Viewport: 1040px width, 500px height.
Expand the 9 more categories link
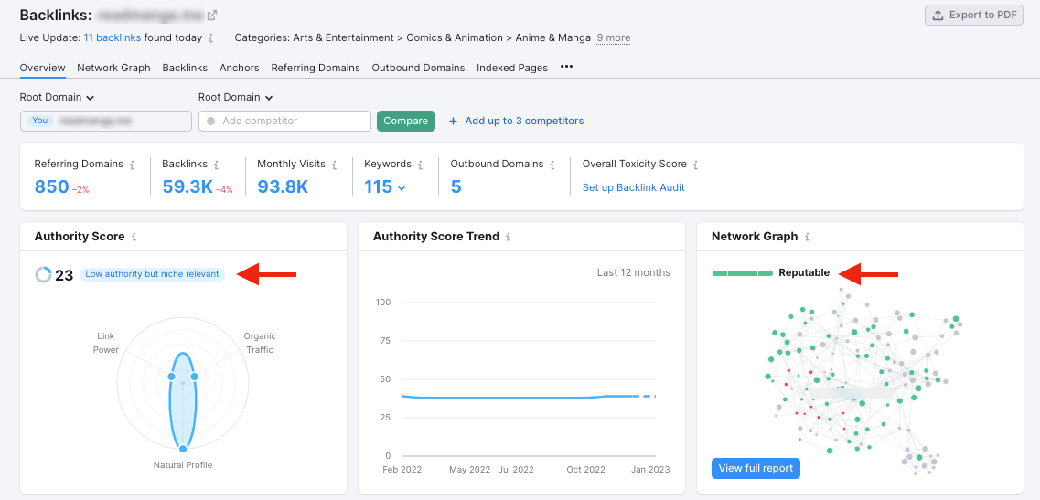(613, 38)
